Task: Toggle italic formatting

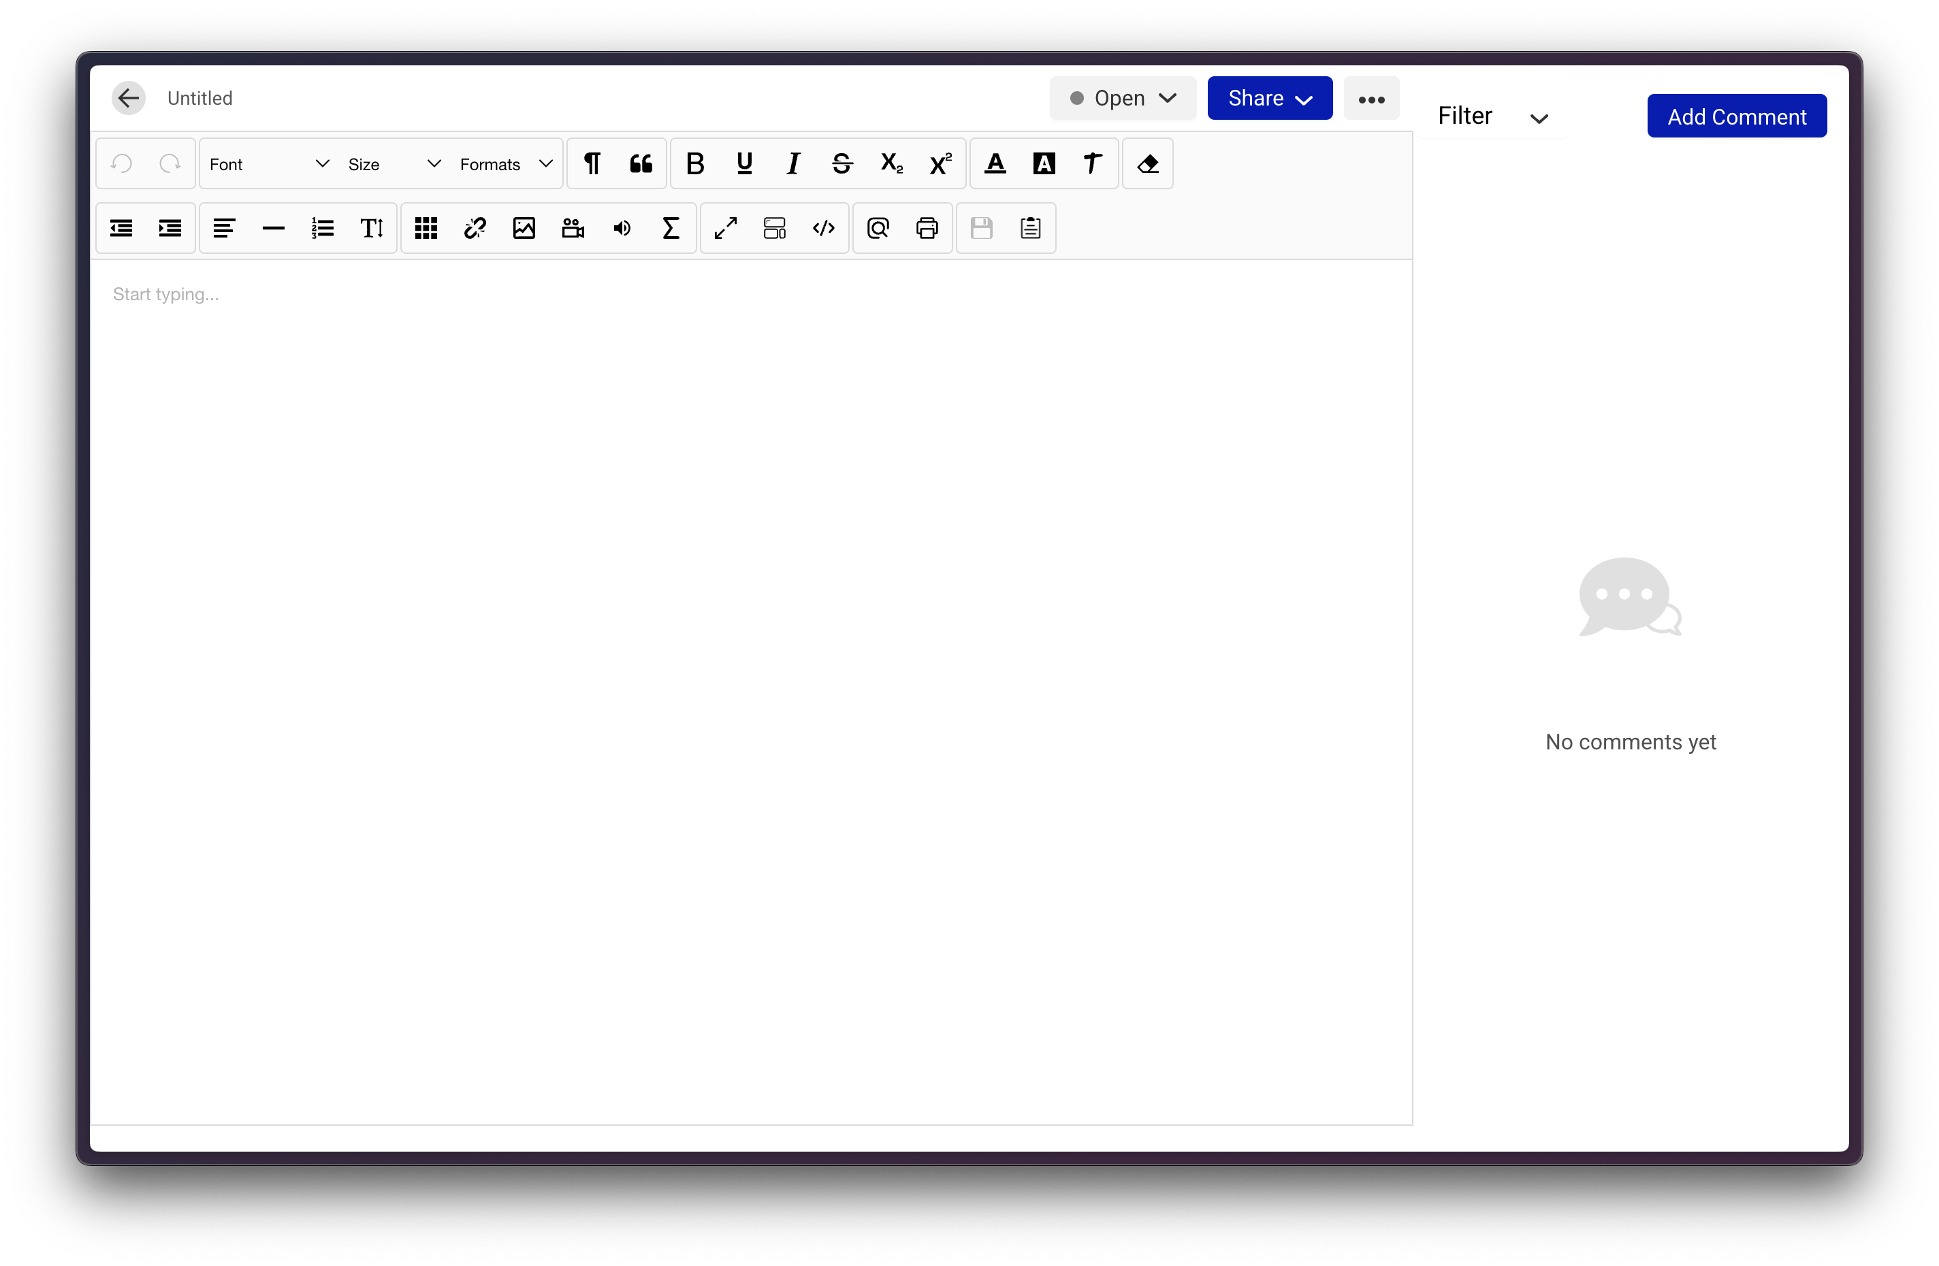Action: pos(792,164)
